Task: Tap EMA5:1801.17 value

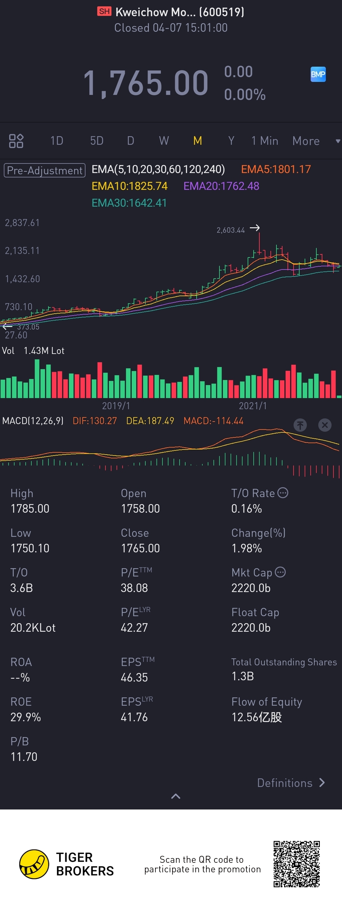Action: coord(276,169)
